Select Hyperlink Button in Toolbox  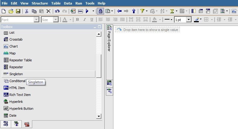click(49, 109)
